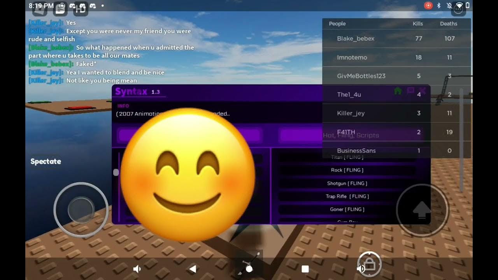Click chat line 'rude and selfish'
This screenshot has height=280, width=498.
pyautogui.click(x=52, y=39)
